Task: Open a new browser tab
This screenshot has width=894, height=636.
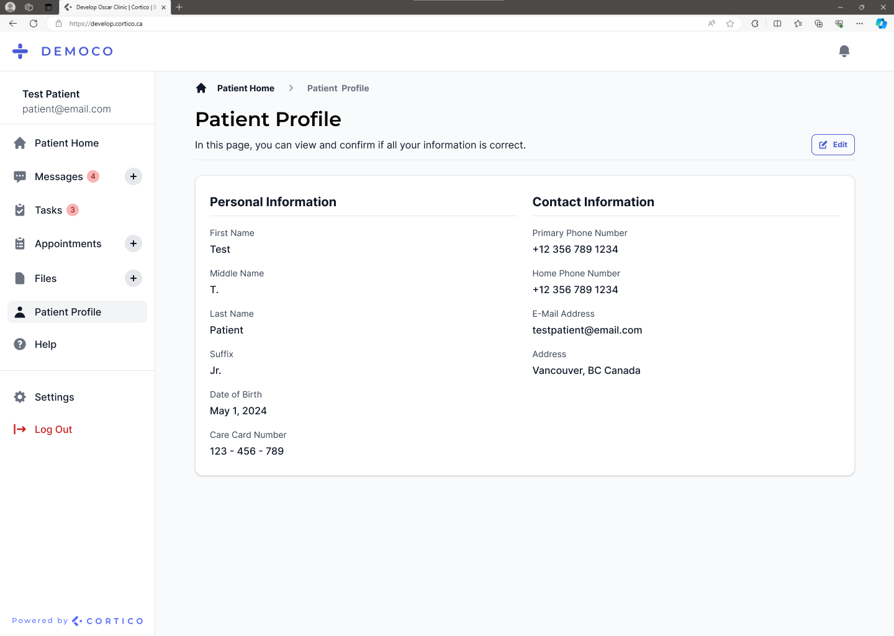Action: coord(179,7)
